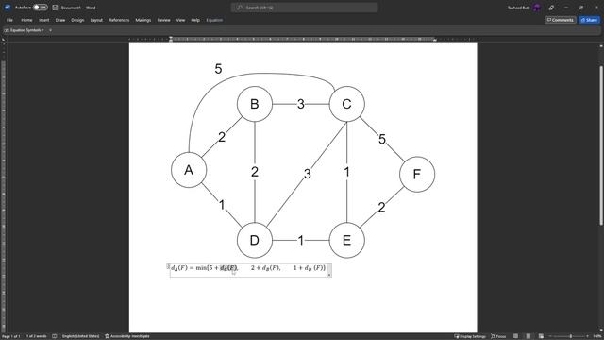604x340 pixels.
Task: Switch to Read Mode view icon
Action: [x=516, y=336]
